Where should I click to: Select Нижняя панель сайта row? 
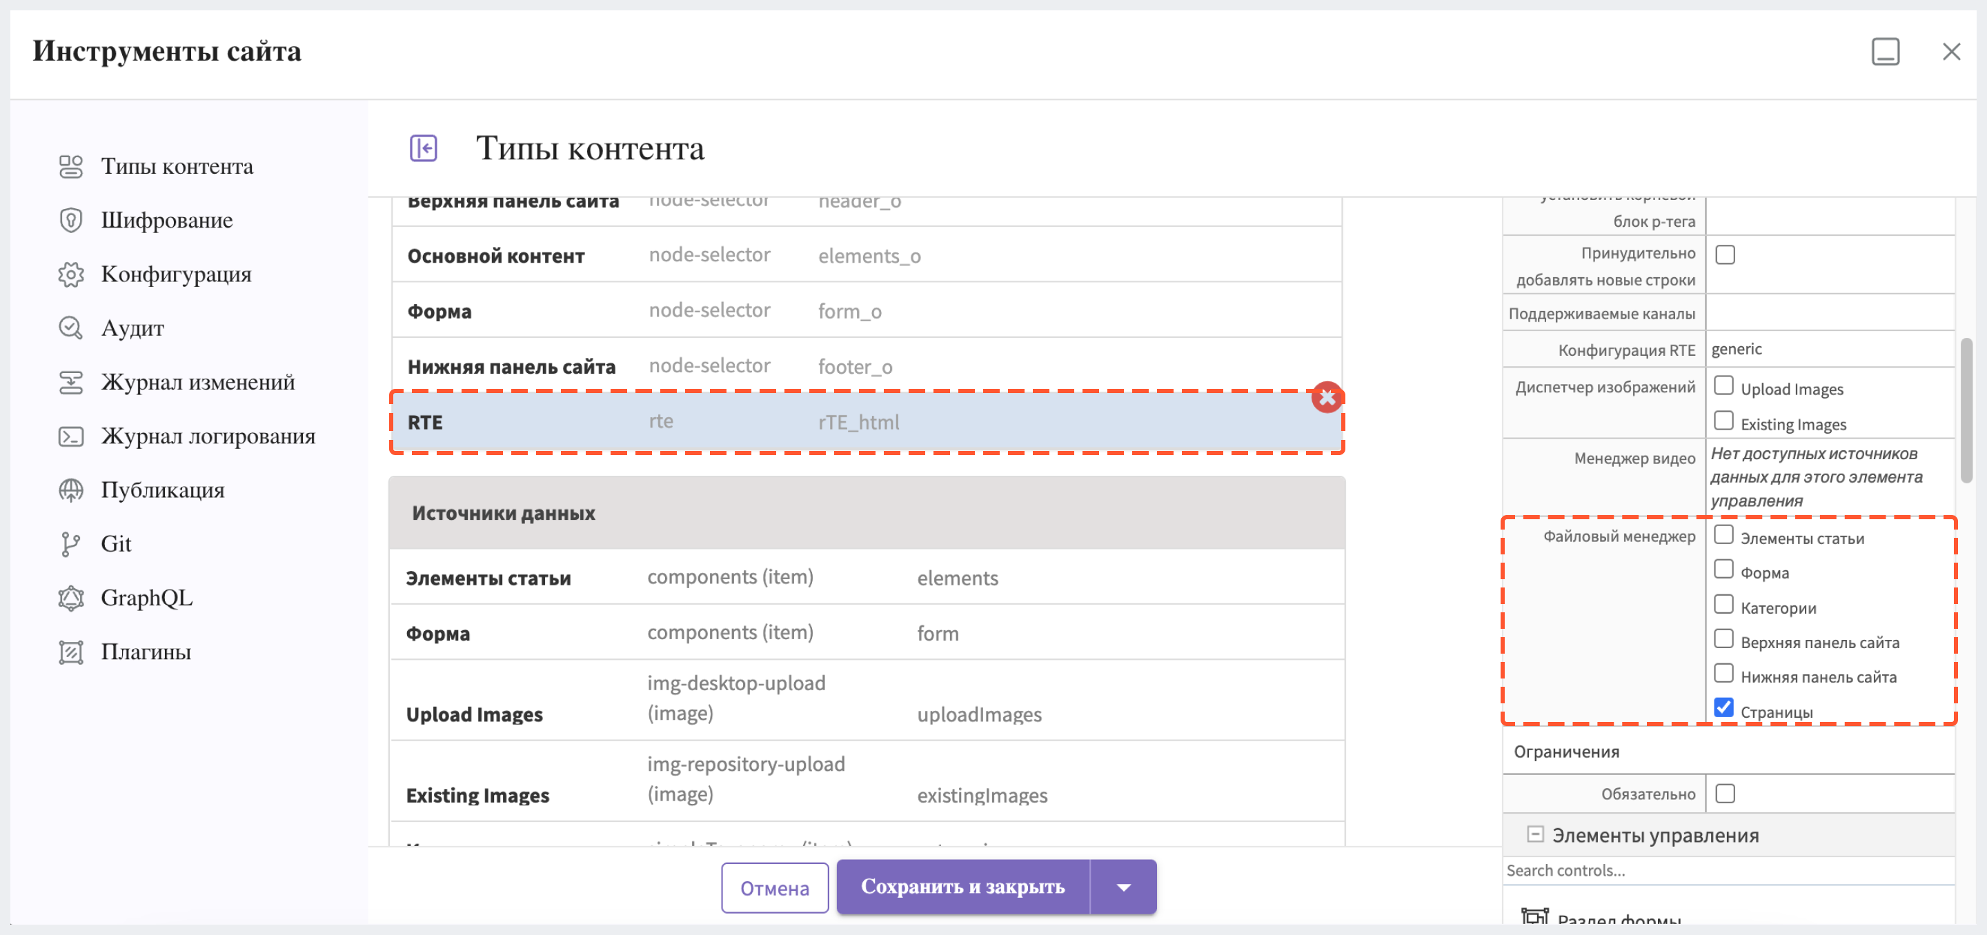click(867, 366)
